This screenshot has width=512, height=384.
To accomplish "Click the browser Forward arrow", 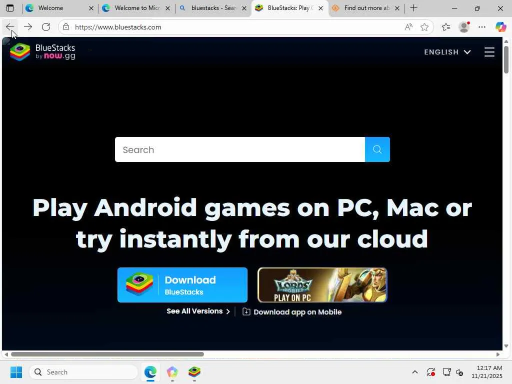I will 28,27.
